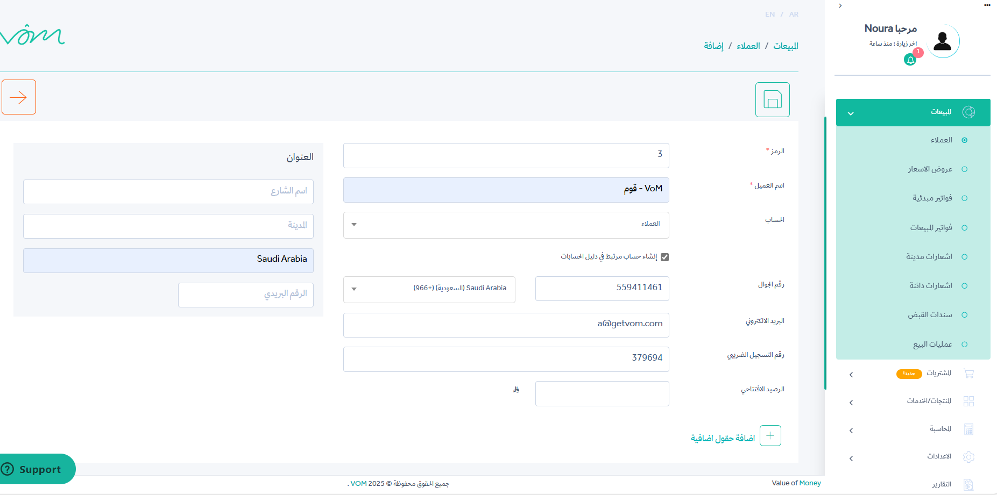
Task: Click the Noura user avatar
Action: [x=943, y=41]
